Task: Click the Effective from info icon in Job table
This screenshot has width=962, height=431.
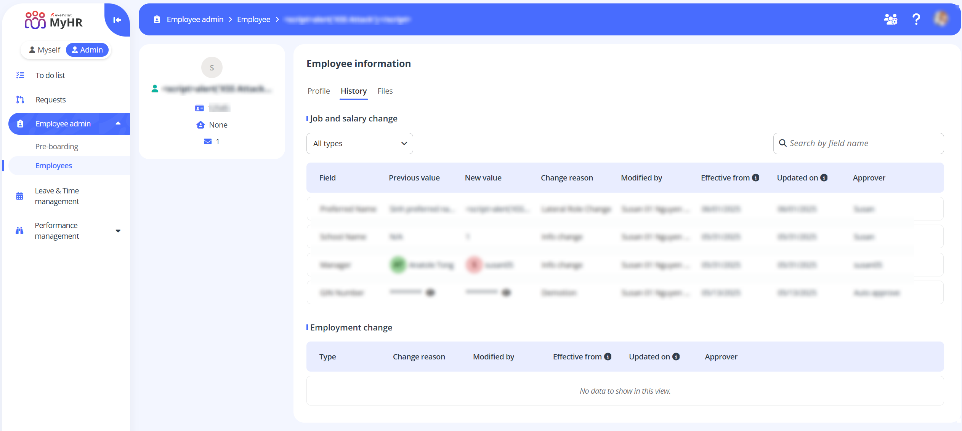Action: 756,178
